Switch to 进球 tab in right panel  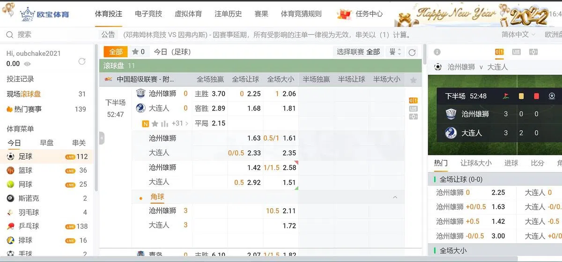[511, 163]
